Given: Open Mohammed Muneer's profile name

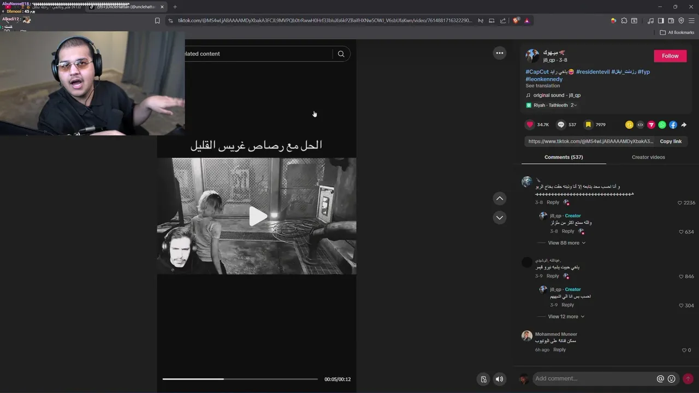Looking at the screenshot, I should (x=556, y=334).
